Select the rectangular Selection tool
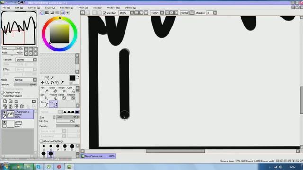 click(42, 77)
